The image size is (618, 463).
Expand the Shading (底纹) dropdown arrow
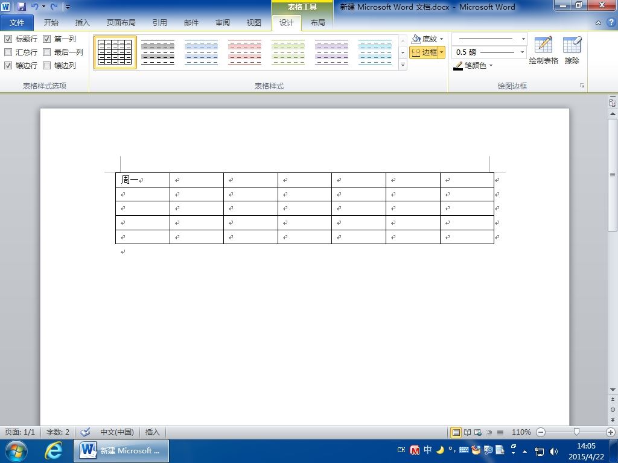[441, 39]
